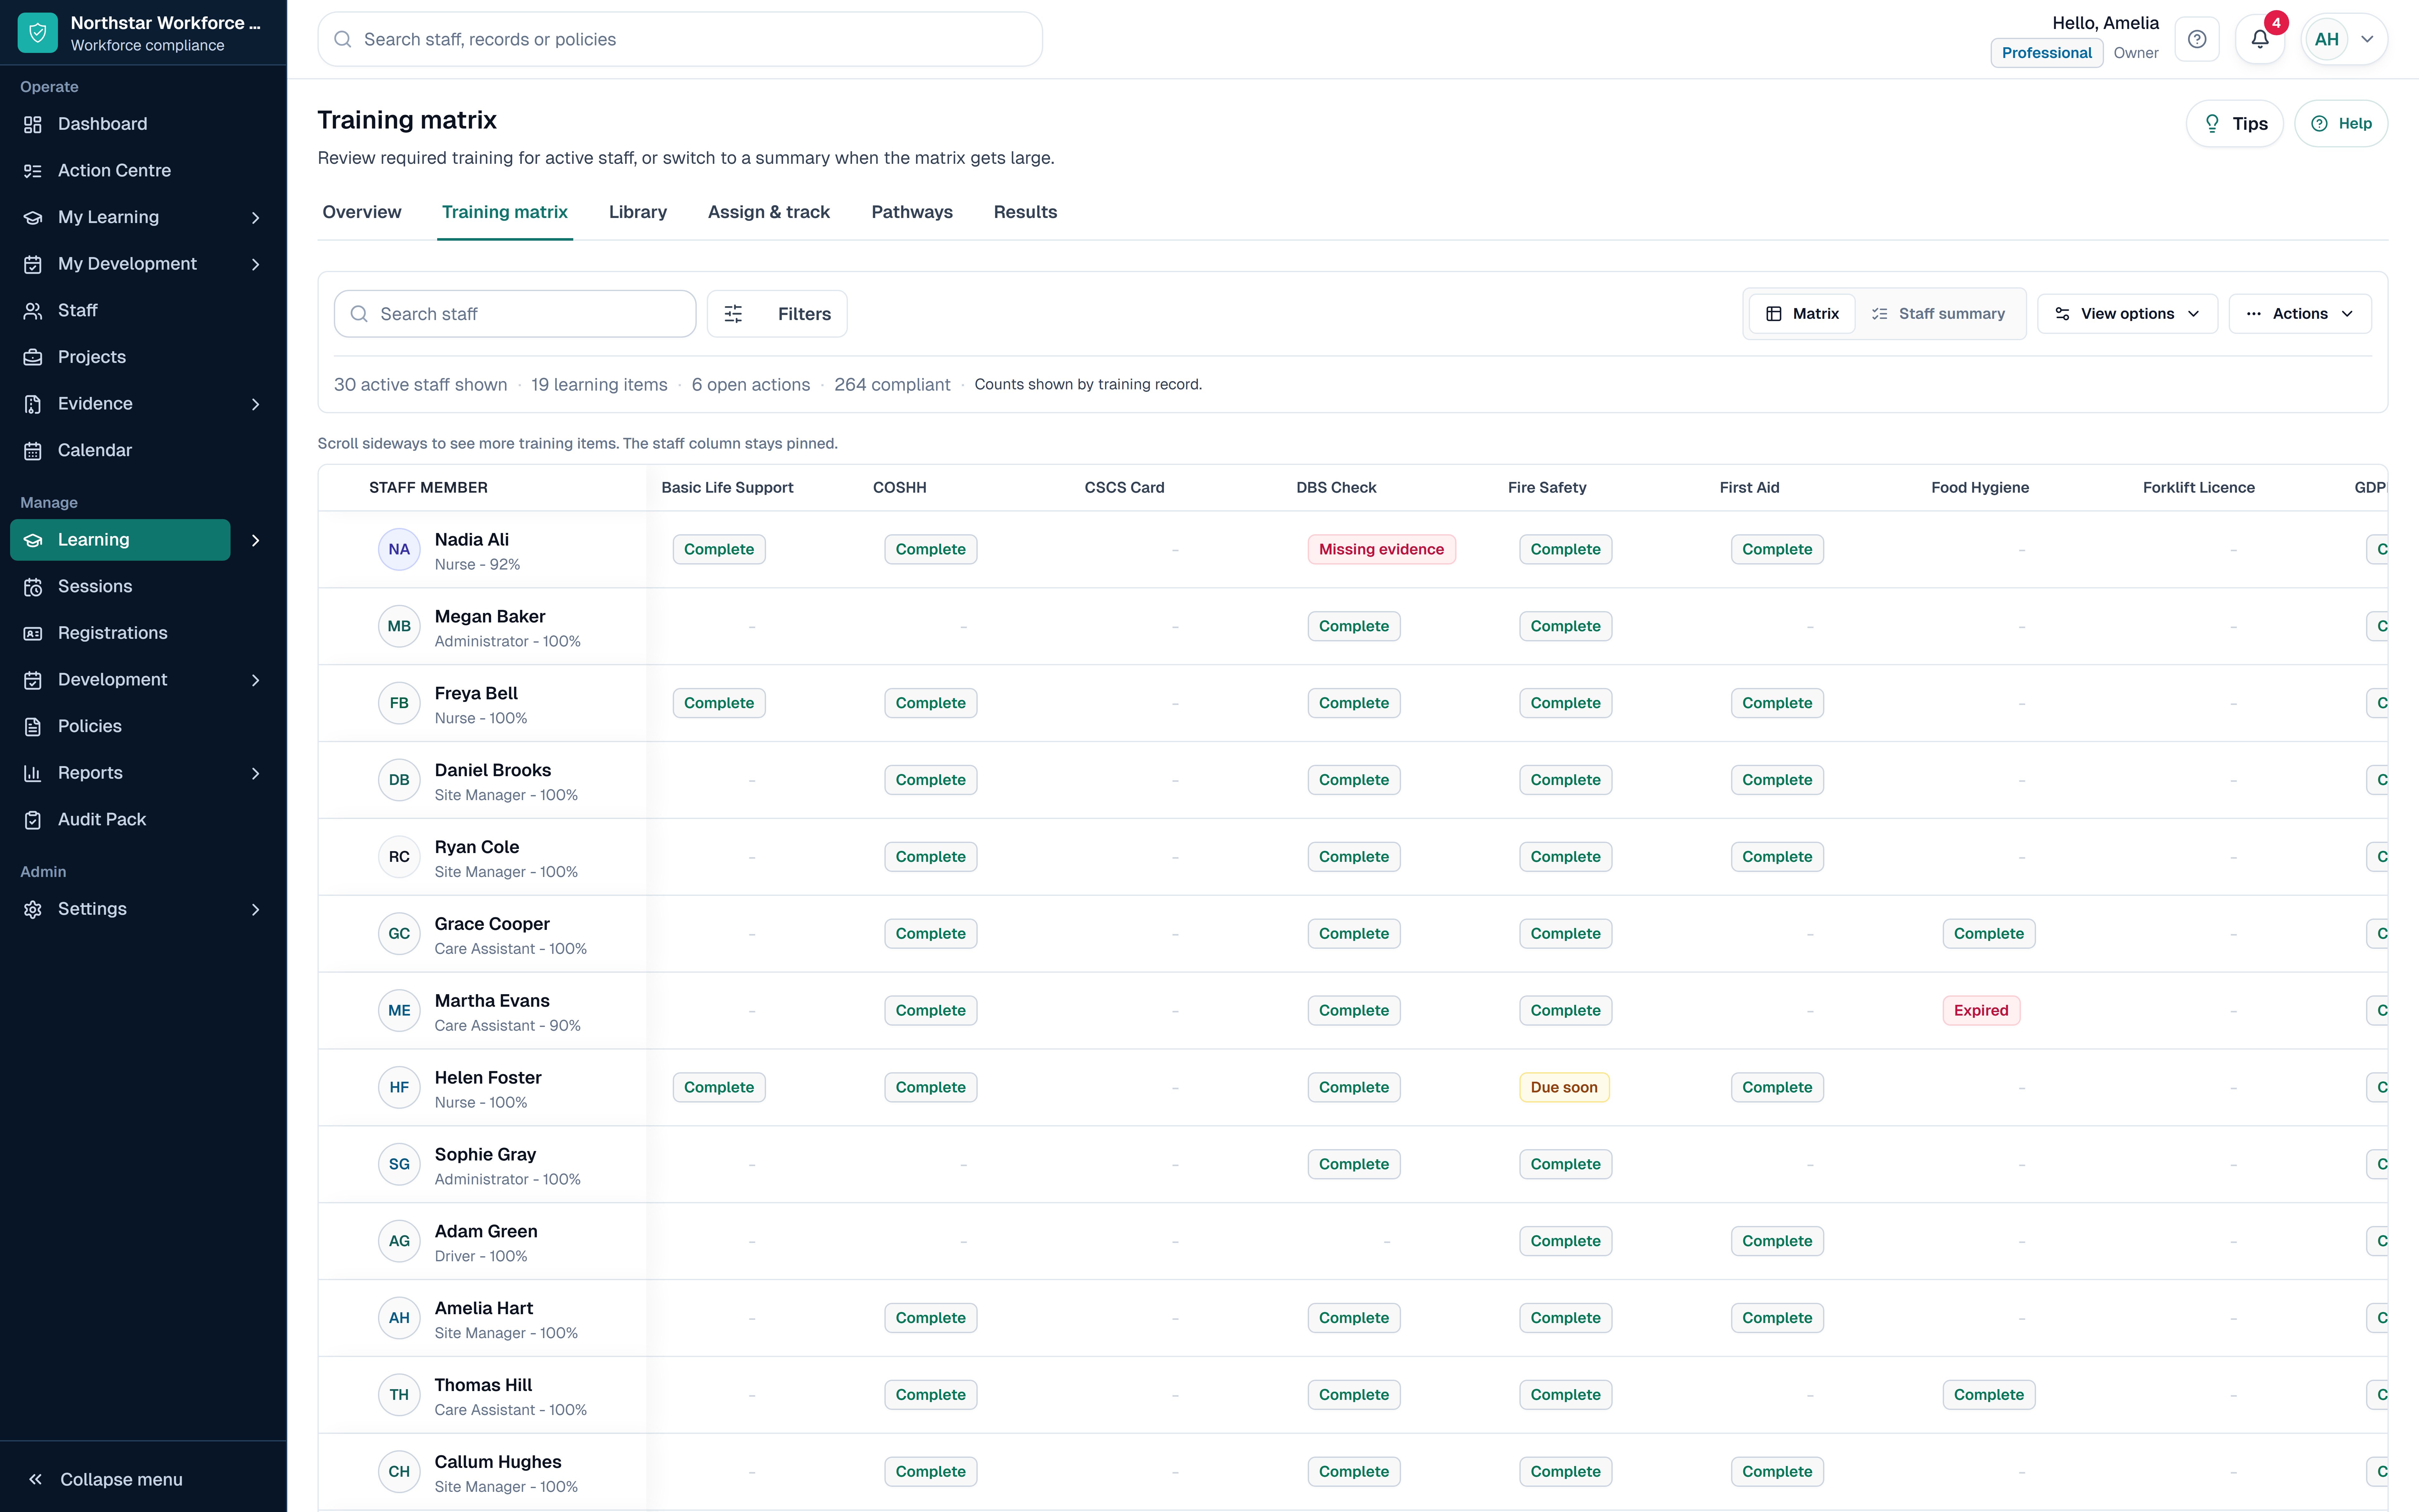
Task: Click Nadia Ali's NA avatar
Action: (x=399, y=549)
